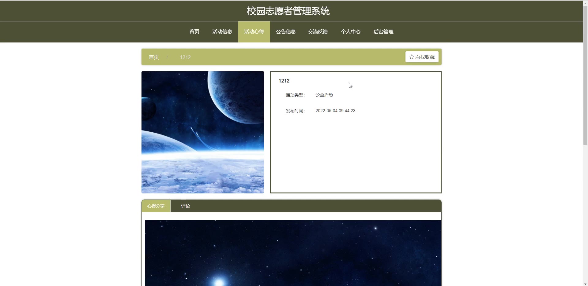
Task: Click the 首页 breadcrumb link
Action: 154,57
